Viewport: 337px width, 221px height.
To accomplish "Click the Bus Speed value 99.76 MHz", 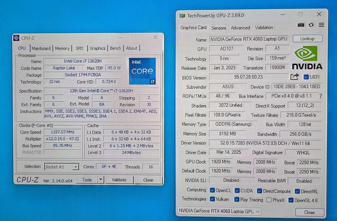I will click(x=62, y=146).
